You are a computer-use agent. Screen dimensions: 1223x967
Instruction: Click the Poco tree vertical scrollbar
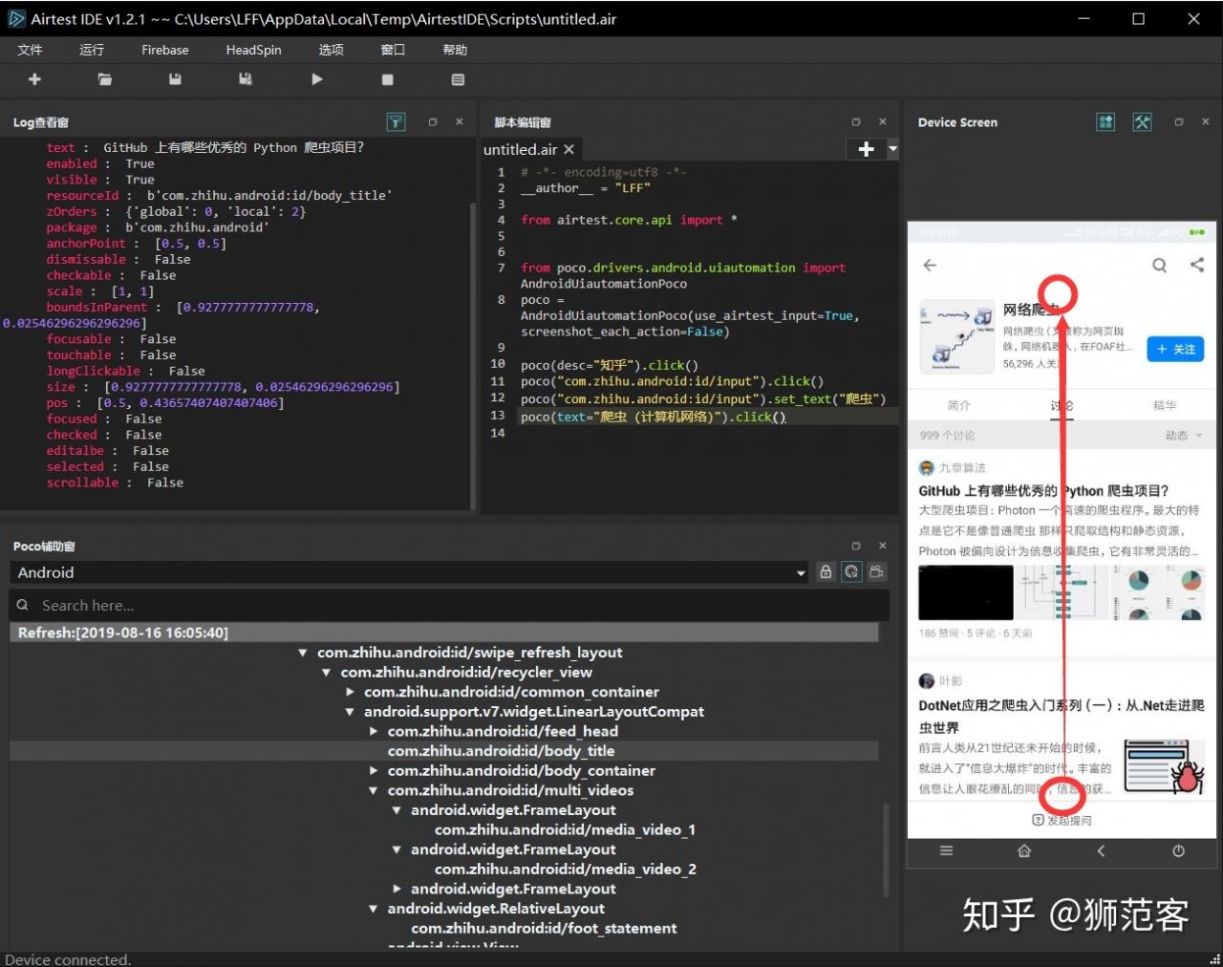pos(885,850)
